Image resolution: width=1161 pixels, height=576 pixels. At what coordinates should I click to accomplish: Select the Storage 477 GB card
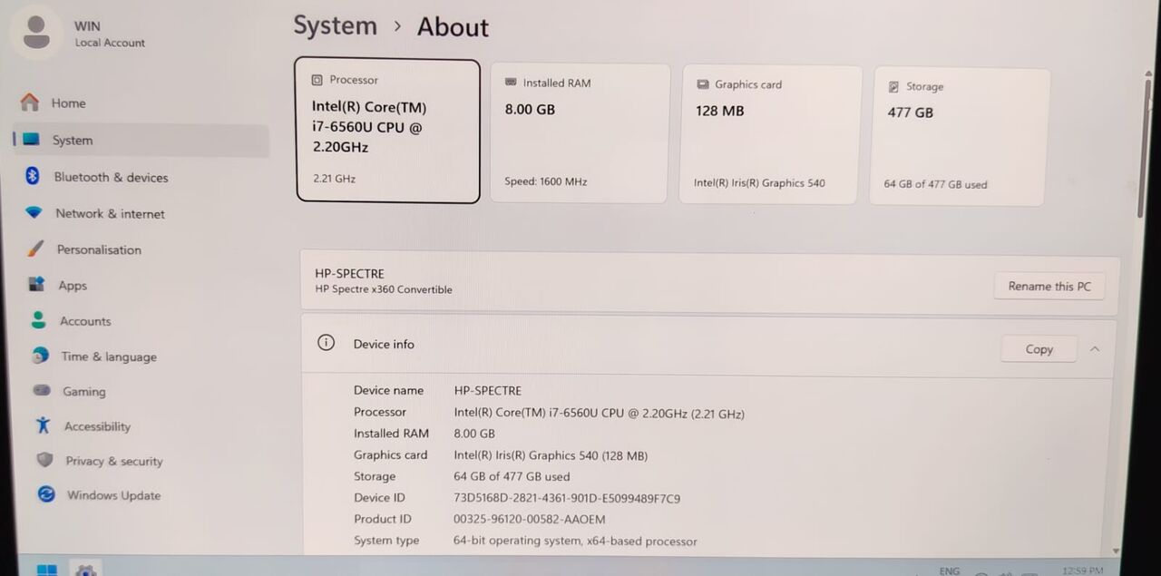pos(959,136)
